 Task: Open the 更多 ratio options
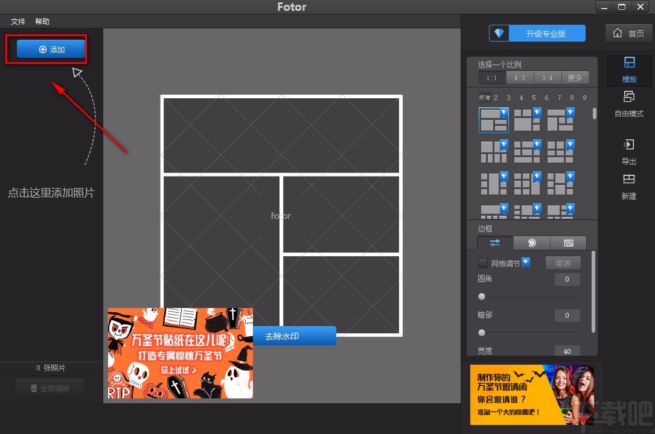point(575,78)
